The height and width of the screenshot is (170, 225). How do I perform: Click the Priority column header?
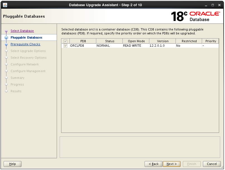pos(210,41)
